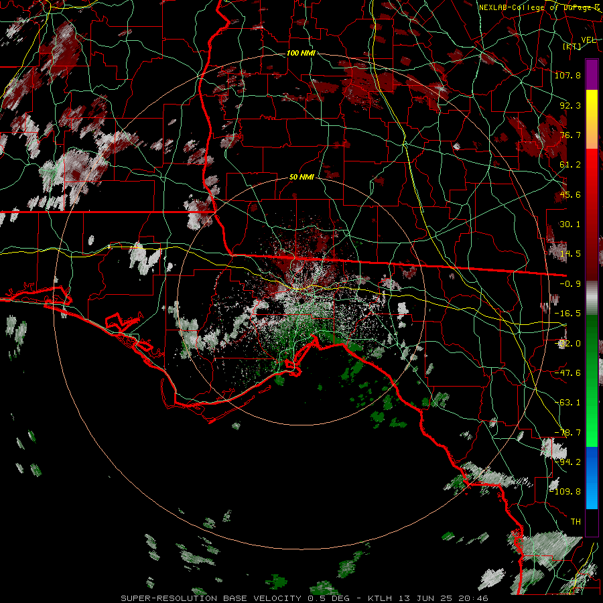Select the -47.6 velocity scale value
The image size is (603, 603).
click(567, 373)
